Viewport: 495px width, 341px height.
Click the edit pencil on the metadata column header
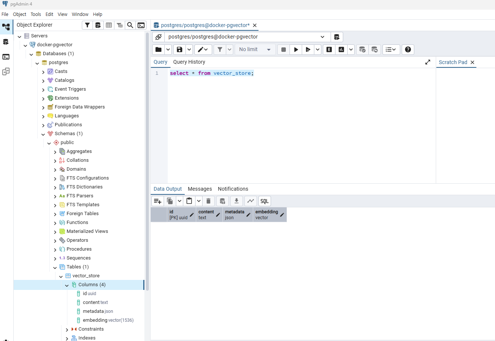pyautogui.click(x=248, y=215)
